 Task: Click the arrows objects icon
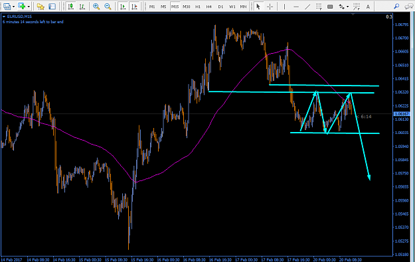coord(342,7)
